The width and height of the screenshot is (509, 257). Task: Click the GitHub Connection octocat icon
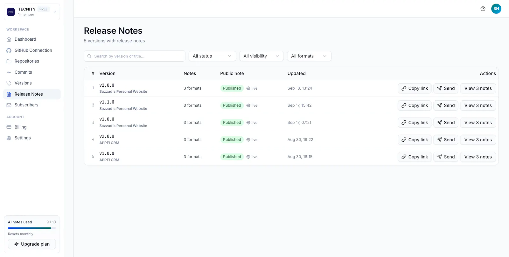[x=9, y=51]
